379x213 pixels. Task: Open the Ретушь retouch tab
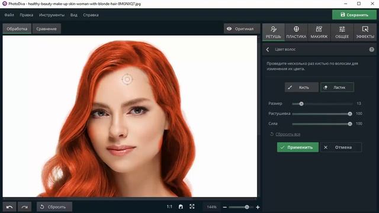(x=274, y=32)
